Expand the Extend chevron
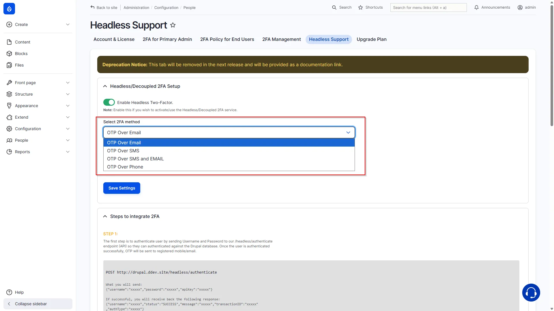 [x=68, y=117]
